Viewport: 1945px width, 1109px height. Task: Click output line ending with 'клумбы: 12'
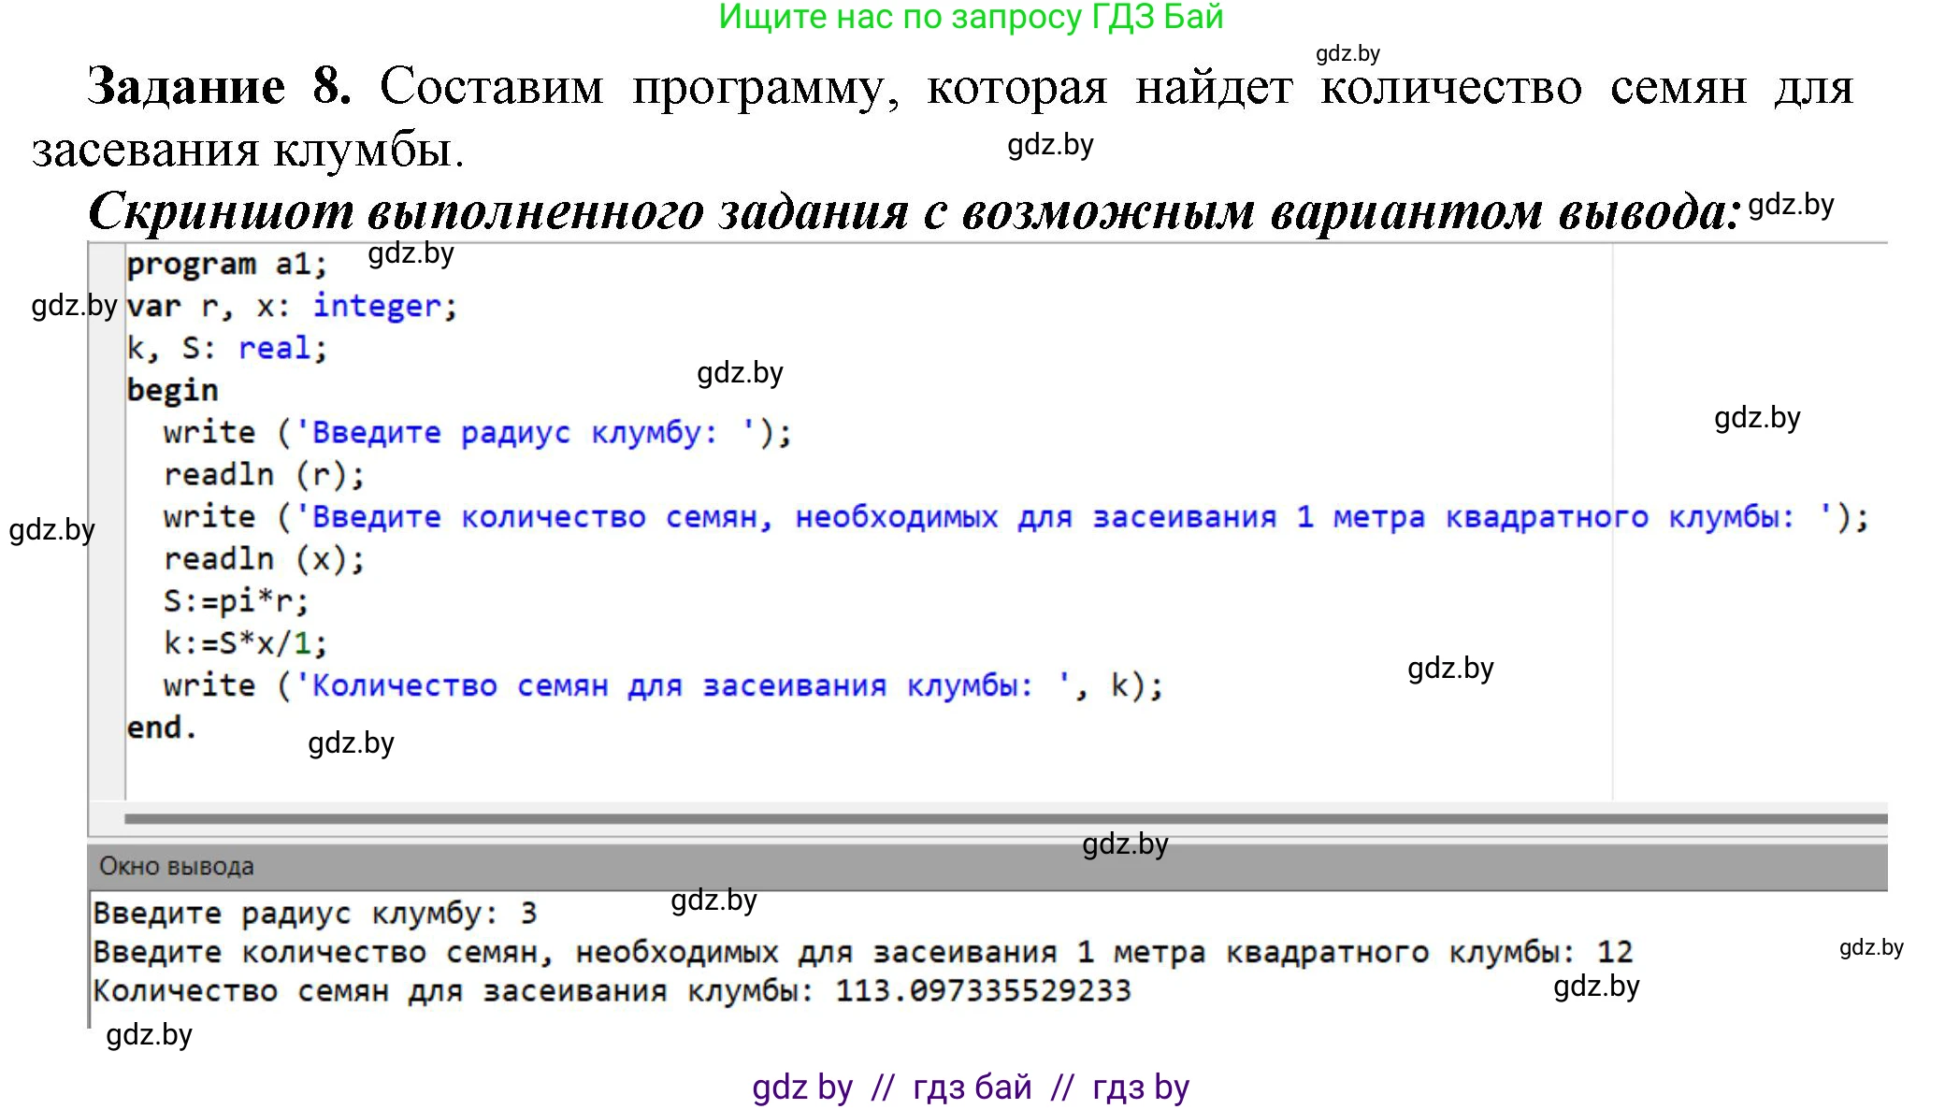pos(862,952)
